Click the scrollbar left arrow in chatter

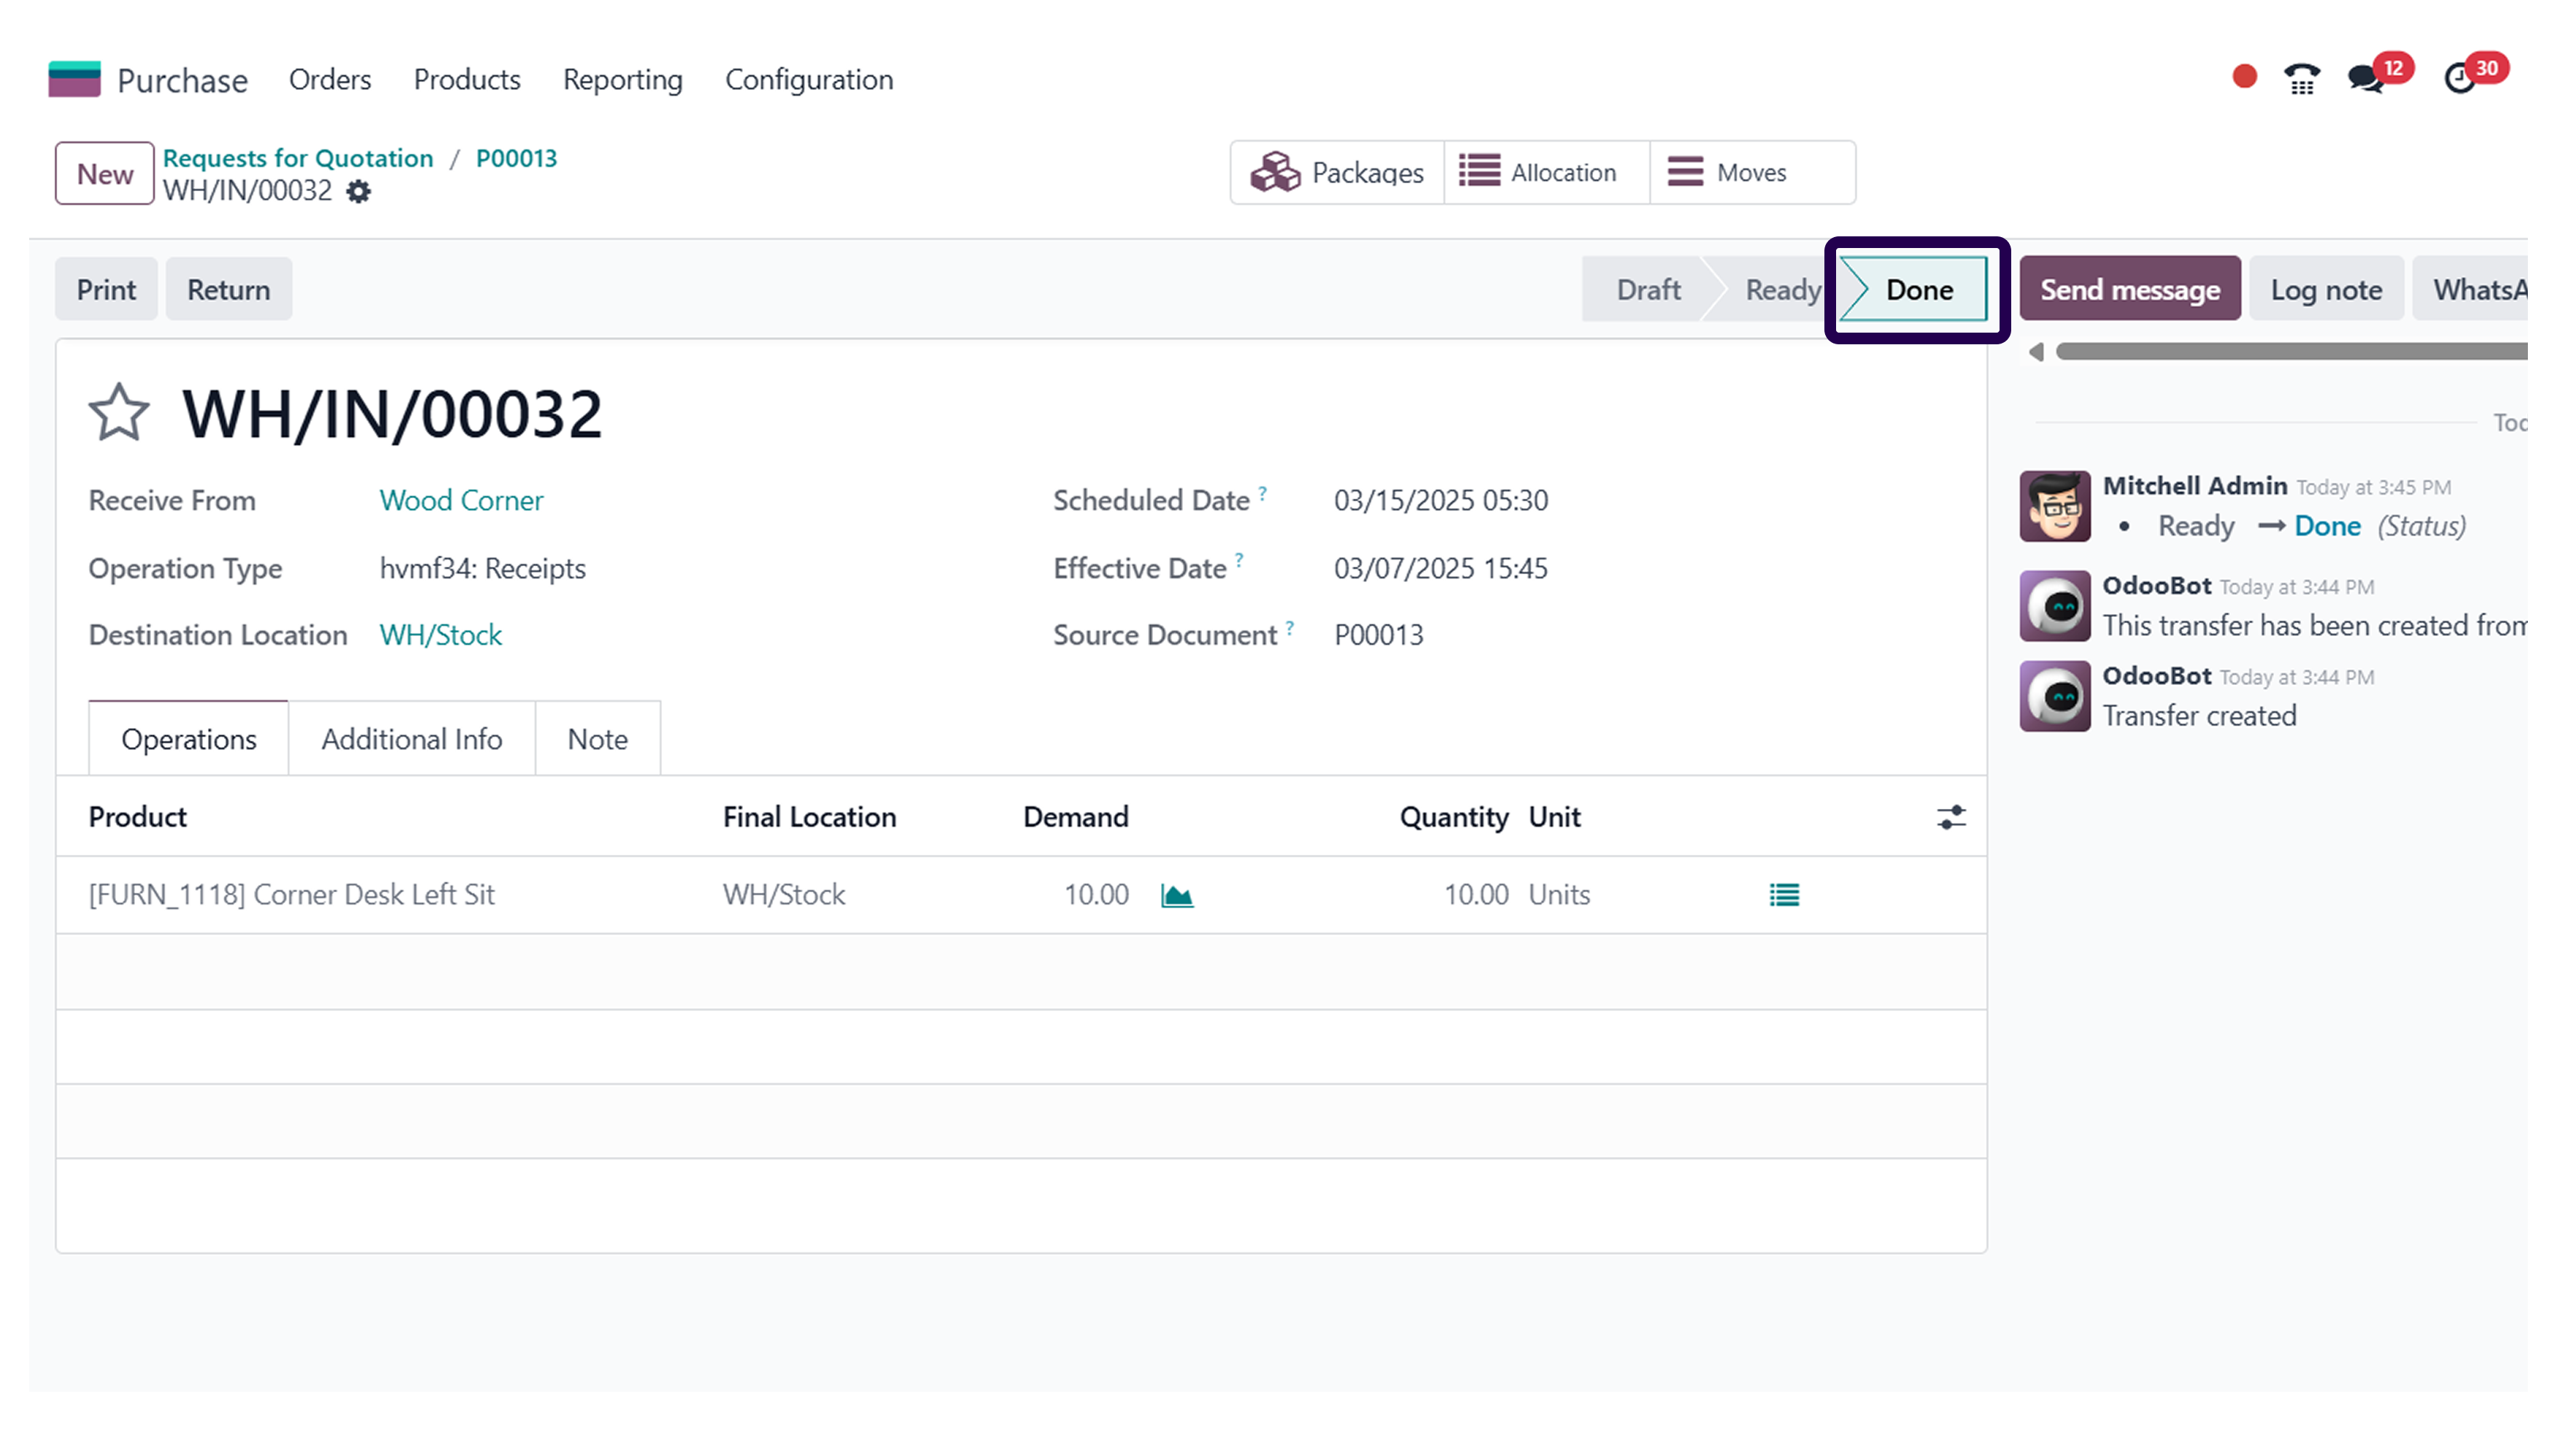(2036, 352)
